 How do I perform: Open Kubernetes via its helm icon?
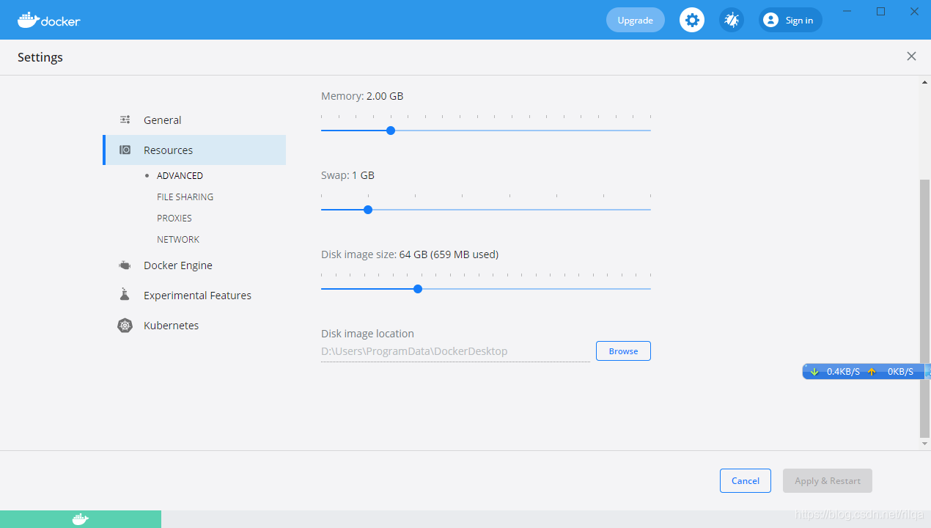point(125,325)
